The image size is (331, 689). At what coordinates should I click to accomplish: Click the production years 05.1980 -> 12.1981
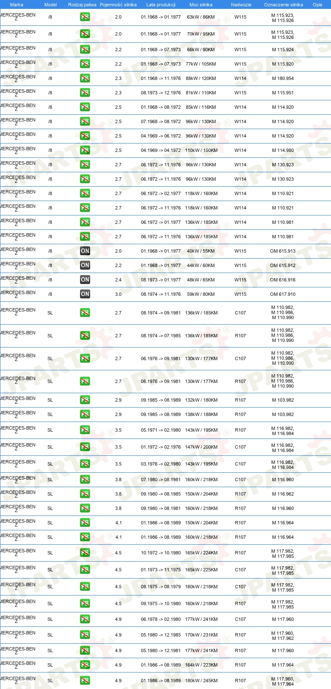click(x=161, y=651)
